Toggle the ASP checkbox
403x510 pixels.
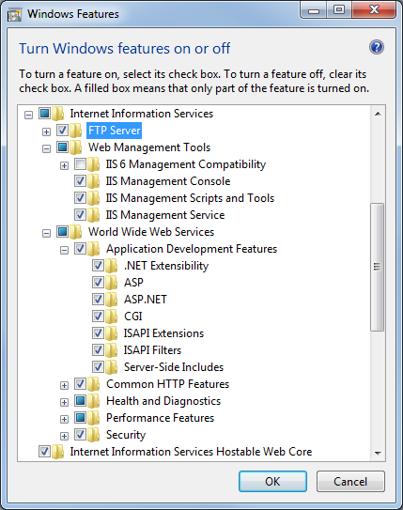click(x=98, y=283)
